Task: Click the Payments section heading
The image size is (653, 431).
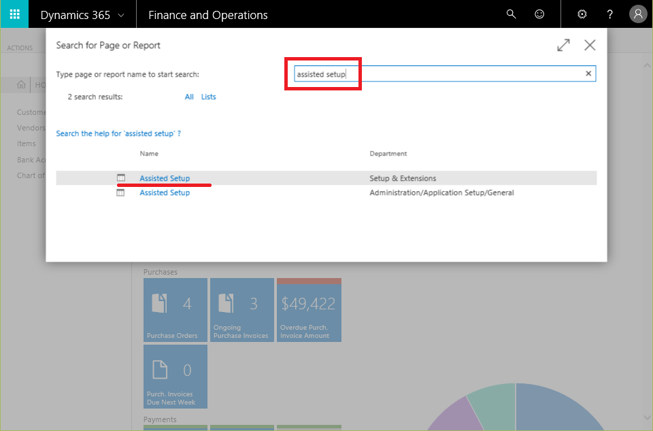Action: 160,419
